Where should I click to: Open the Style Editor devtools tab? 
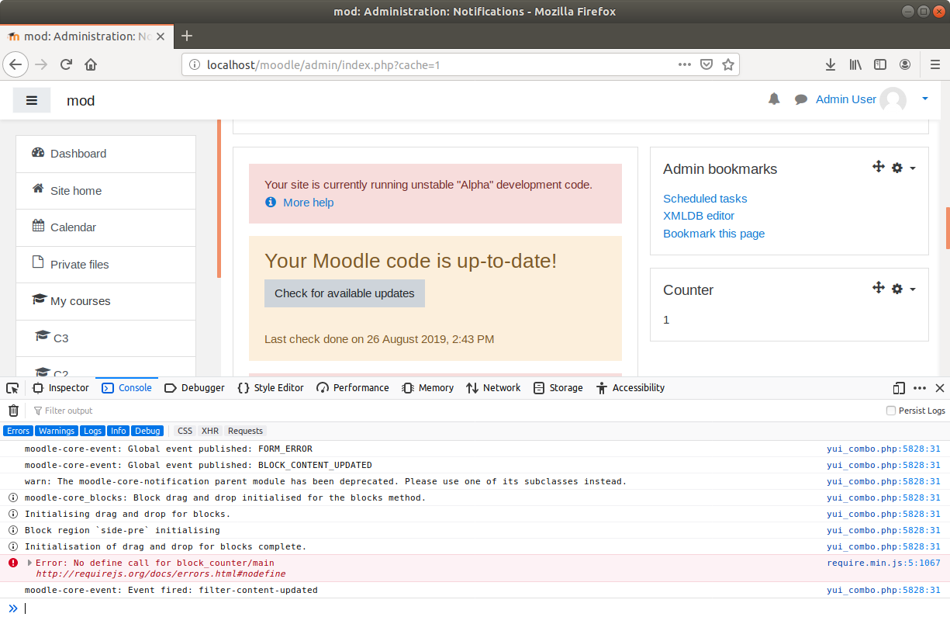point(271,388)
